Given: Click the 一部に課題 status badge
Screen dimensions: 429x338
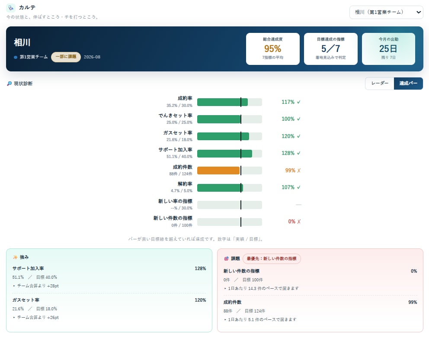Looking at the screenshot, I should [x=66, y=57].
